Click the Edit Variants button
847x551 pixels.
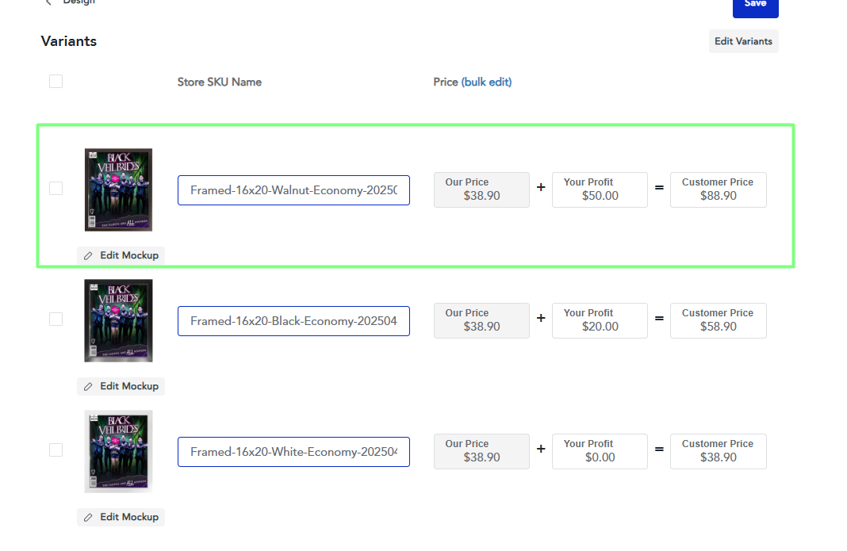pyautogui.click(x=743, y=41)
